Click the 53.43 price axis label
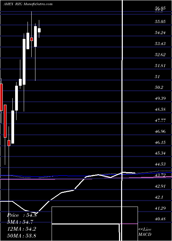This screenshot has width=172, height=241. coord(160,44)
